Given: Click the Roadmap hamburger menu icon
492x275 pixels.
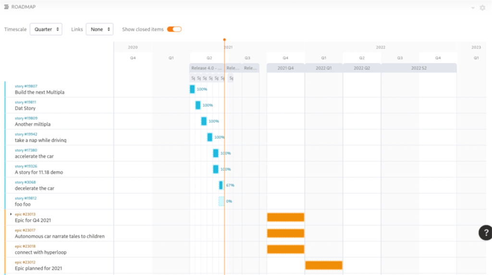Looking at the screenshot, I should (6, 7).
